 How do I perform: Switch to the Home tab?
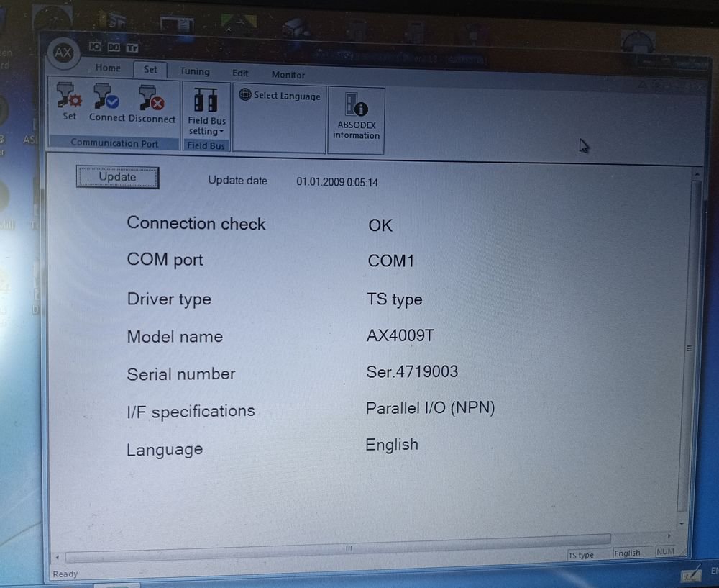(x=108, y=68)
